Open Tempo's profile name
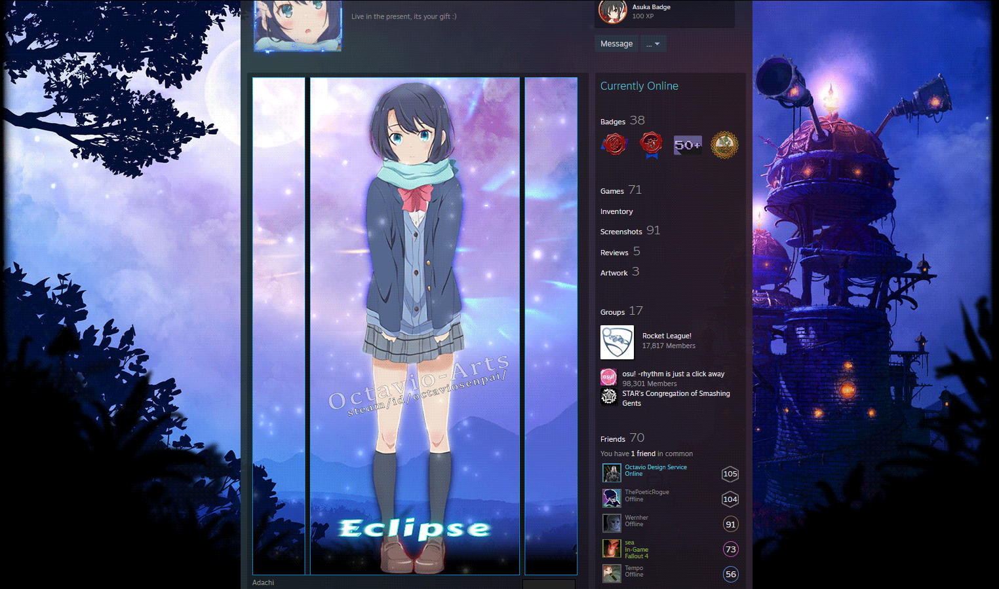Viewport: 999px width, 589px height. pos(634,568)
